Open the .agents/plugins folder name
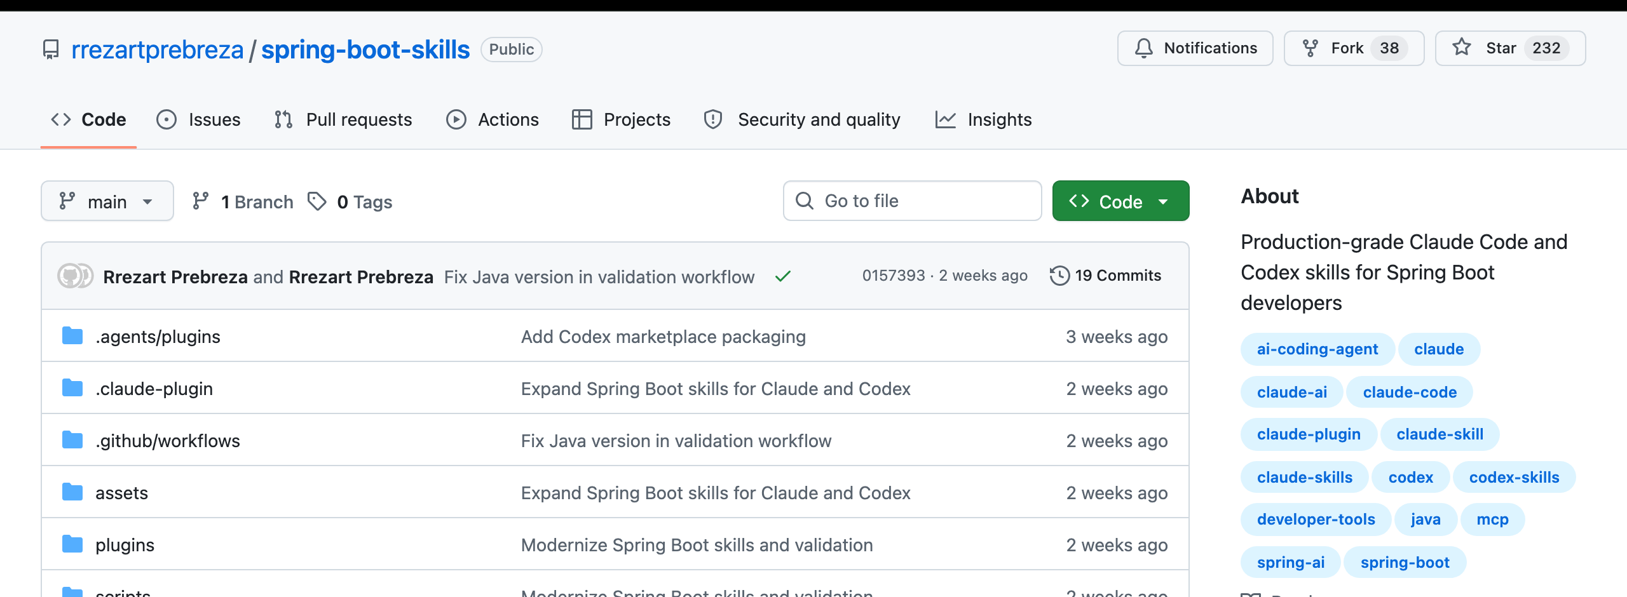The image size is (1627, 597). (x=158, y=337)
